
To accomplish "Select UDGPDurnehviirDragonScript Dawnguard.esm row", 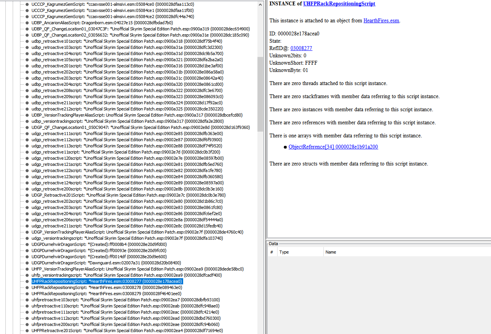I will point(106,263).
